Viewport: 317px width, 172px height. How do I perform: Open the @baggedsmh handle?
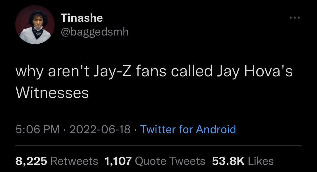point(95,32)
